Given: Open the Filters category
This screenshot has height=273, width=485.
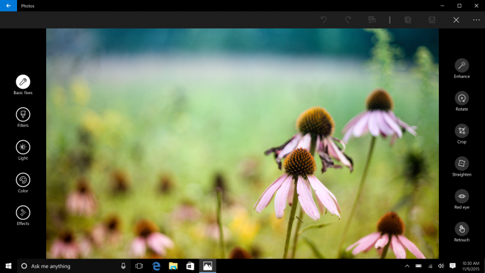Looking at the screenshot, I should coord(23,114).
